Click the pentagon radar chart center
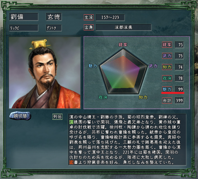 point(123,73)
